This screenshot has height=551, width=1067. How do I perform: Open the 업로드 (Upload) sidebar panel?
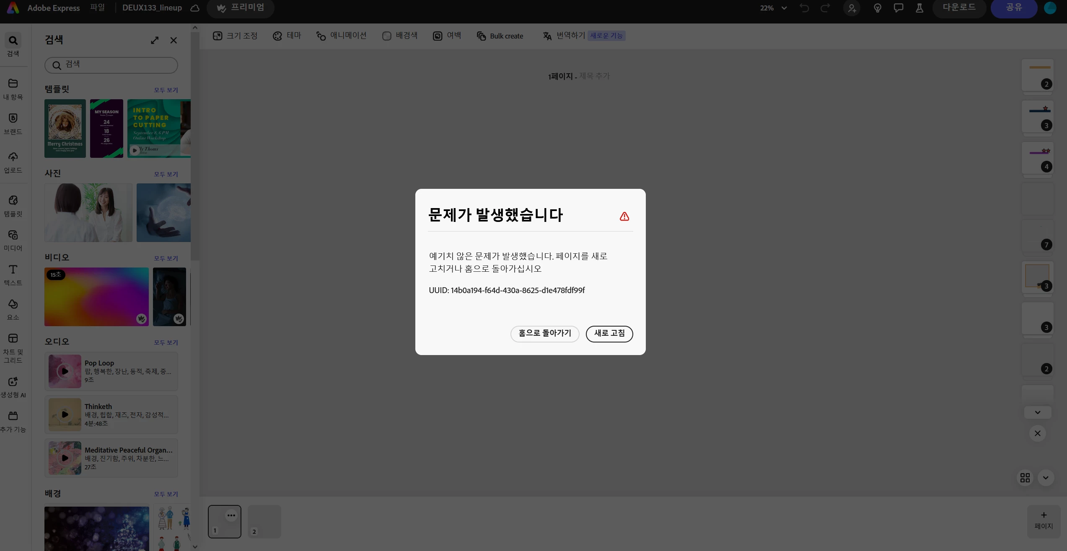[13, 162]
